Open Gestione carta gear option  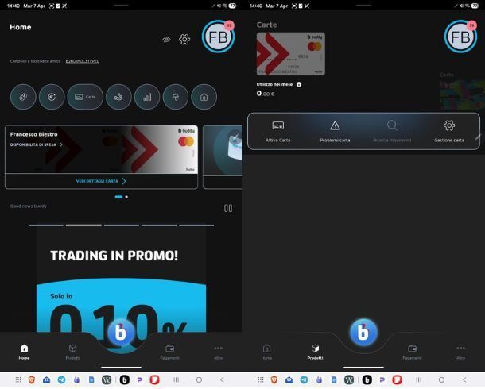point(449,131)
